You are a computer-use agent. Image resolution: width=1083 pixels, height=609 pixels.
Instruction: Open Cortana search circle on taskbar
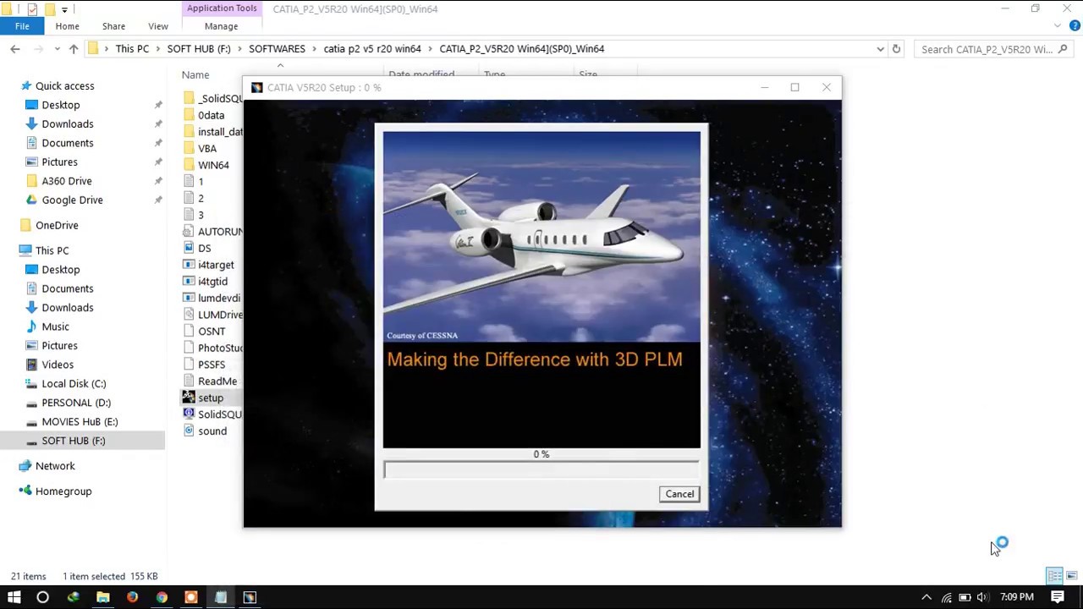(42, 597)
